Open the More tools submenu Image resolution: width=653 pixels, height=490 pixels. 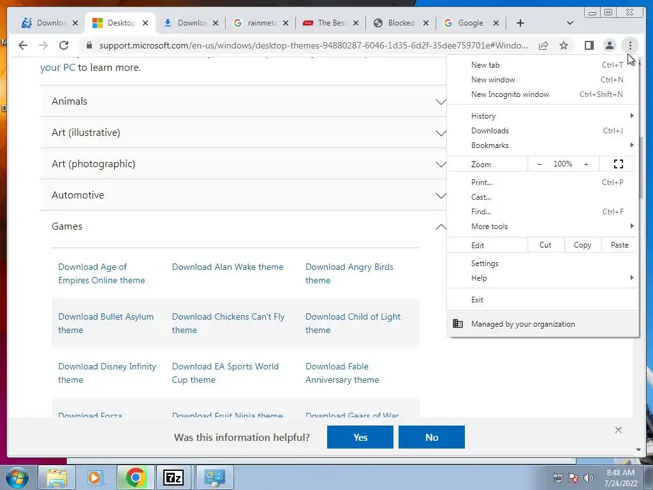pyautogui.click(x=543, y=226)
